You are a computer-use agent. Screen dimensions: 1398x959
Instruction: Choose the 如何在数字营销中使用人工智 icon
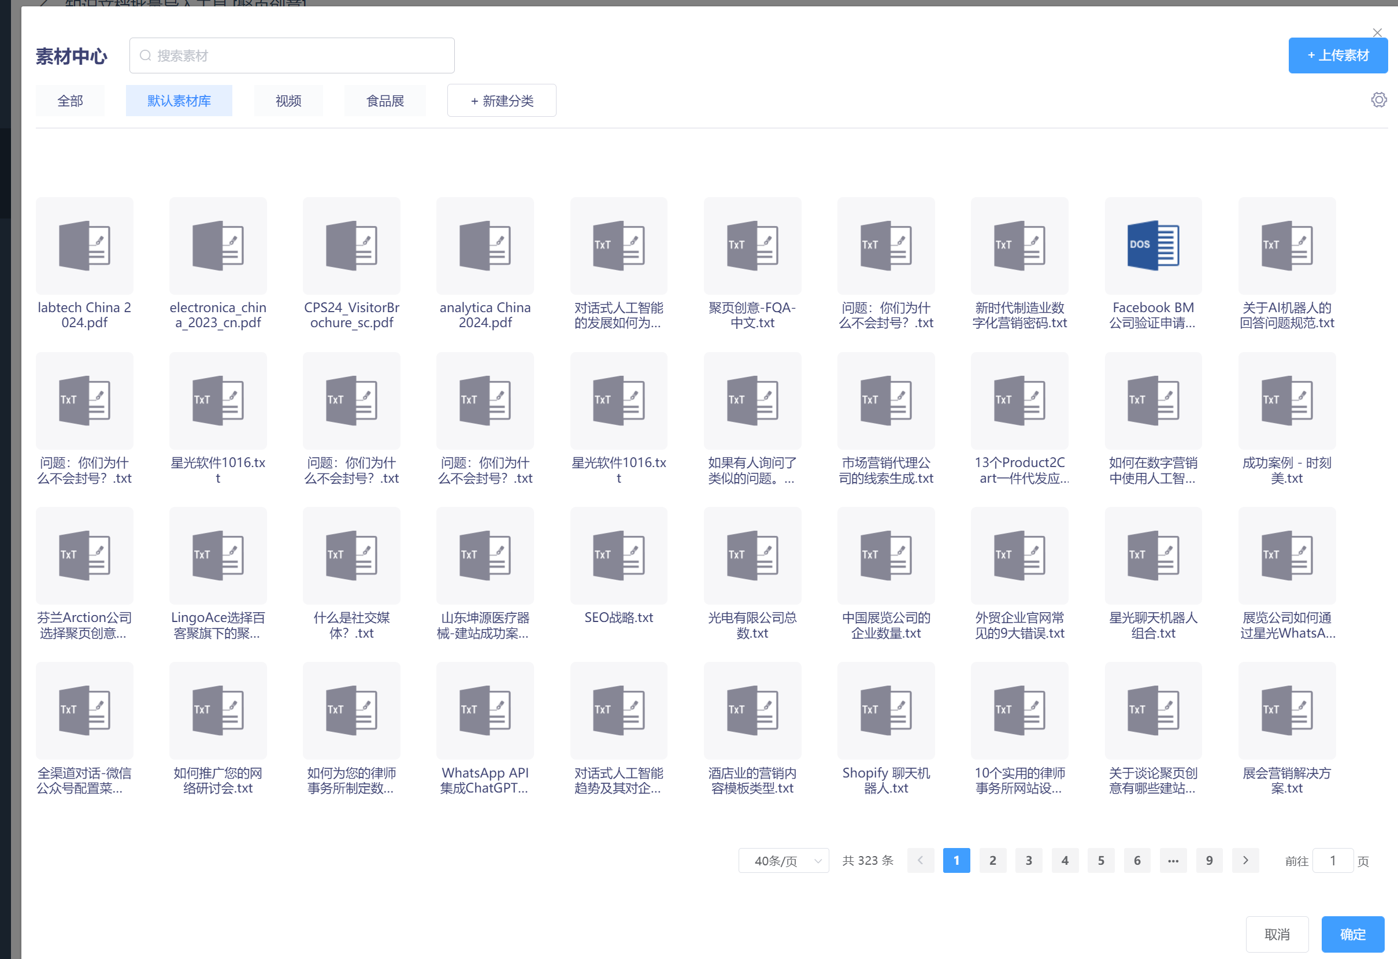pos(1153,401)
